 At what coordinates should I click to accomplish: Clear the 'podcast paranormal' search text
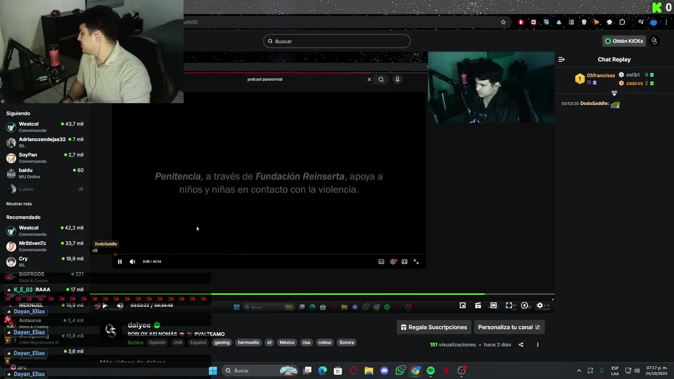pyautogui.click(x=369, y=79)
